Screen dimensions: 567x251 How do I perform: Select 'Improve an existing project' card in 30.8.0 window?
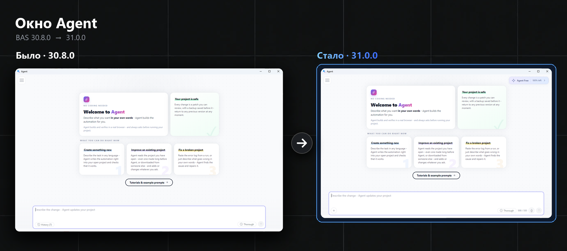149,159
